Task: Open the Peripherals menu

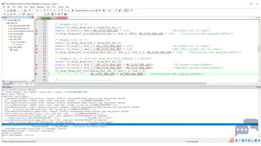Action: pyautogui.click(x=40, y=7)
